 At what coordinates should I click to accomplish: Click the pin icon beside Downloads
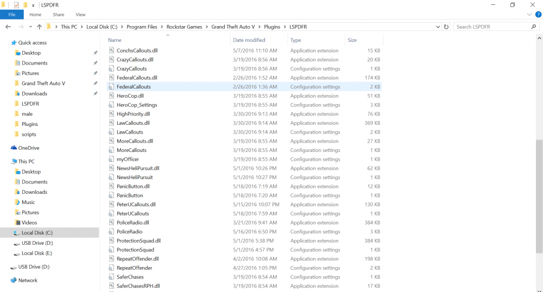point(95,93)
